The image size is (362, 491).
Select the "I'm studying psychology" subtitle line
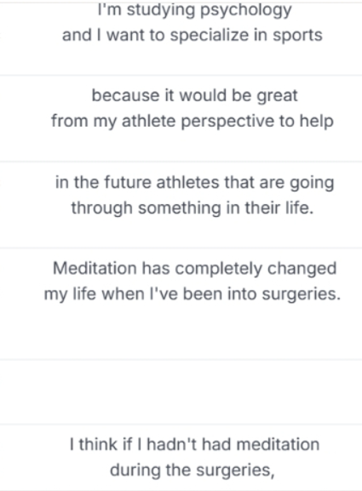pyautogui.click(x=195, y=10)
